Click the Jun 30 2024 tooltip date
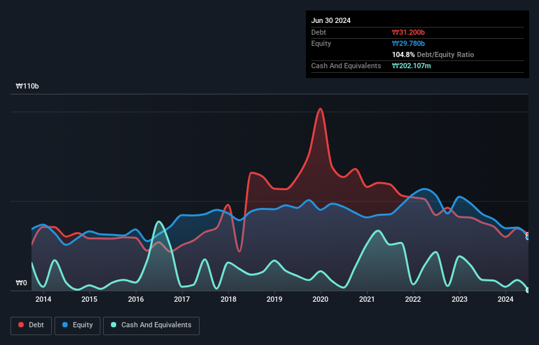 331,20
